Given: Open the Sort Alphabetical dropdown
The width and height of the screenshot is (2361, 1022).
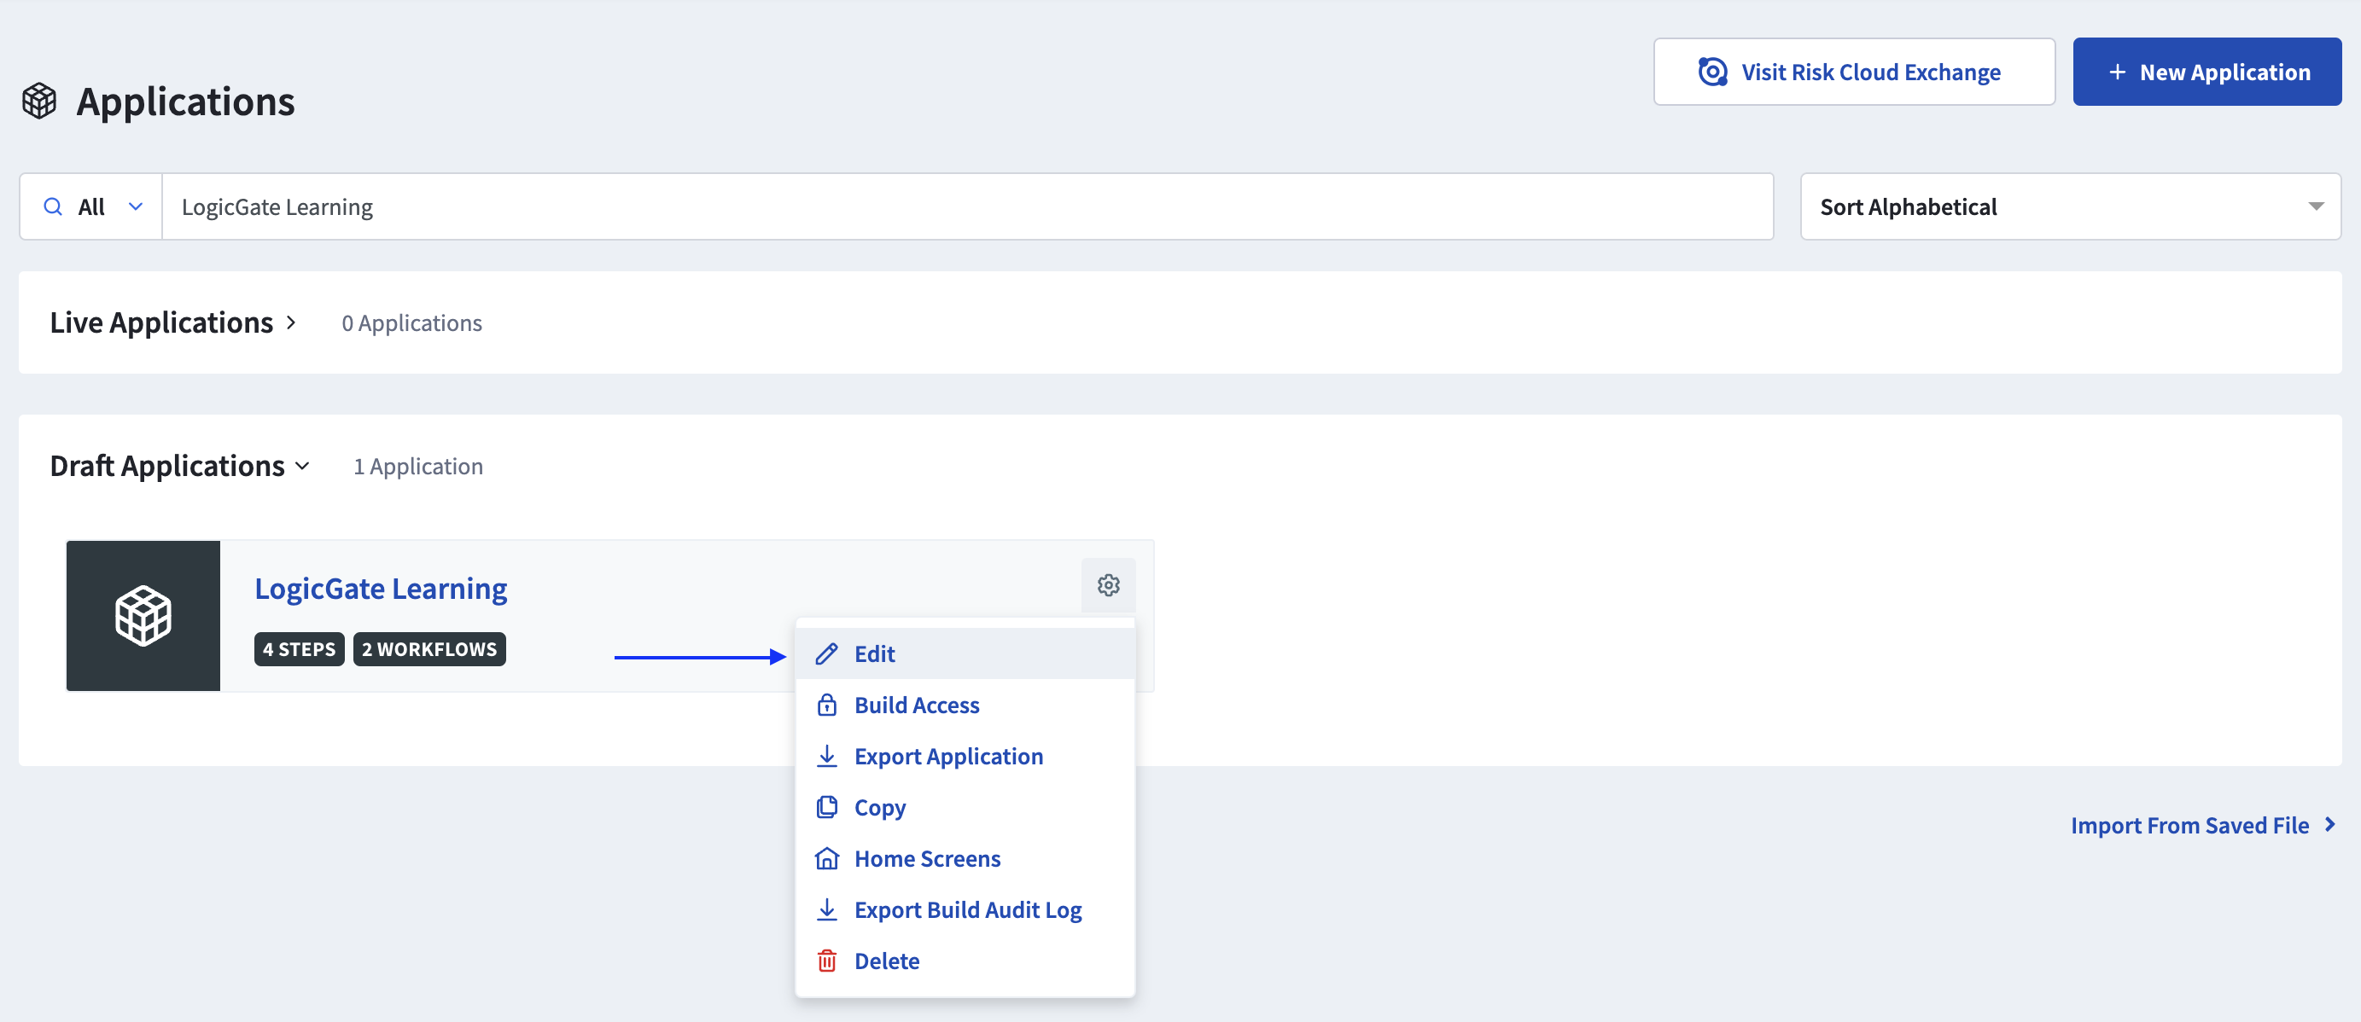Looking at the screenshot, I should click(2071, 207).
